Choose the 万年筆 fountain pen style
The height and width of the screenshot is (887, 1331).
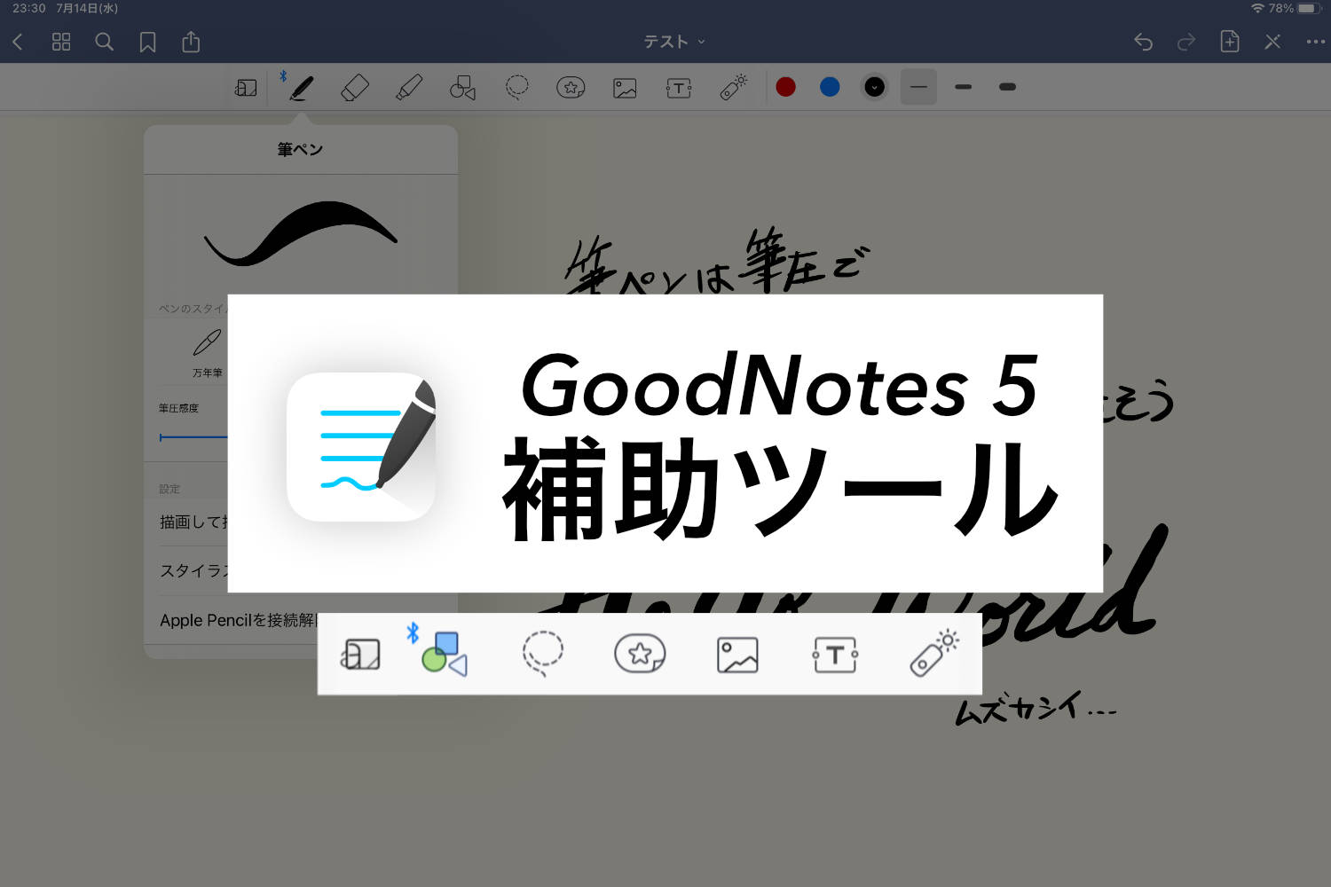click(207, 353)
